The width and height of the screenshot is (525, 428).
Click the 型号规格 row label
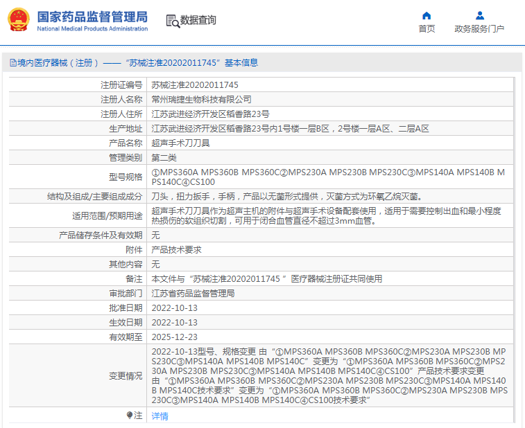tap(126, 177)
